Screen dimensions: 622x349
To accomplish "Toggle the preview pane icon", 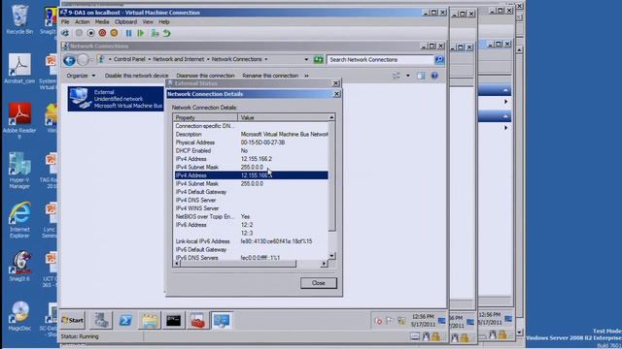I will 421,76.
